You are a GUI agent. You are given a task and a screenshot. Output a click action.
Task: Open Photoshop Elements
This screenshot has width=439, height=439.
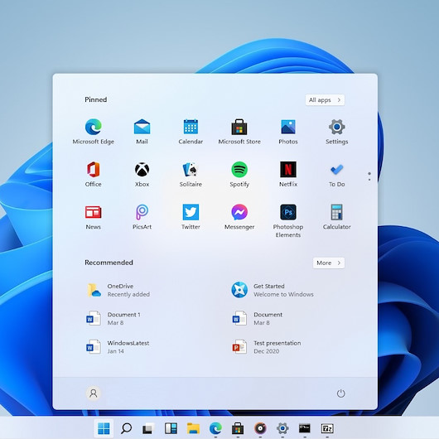point(288,221)
